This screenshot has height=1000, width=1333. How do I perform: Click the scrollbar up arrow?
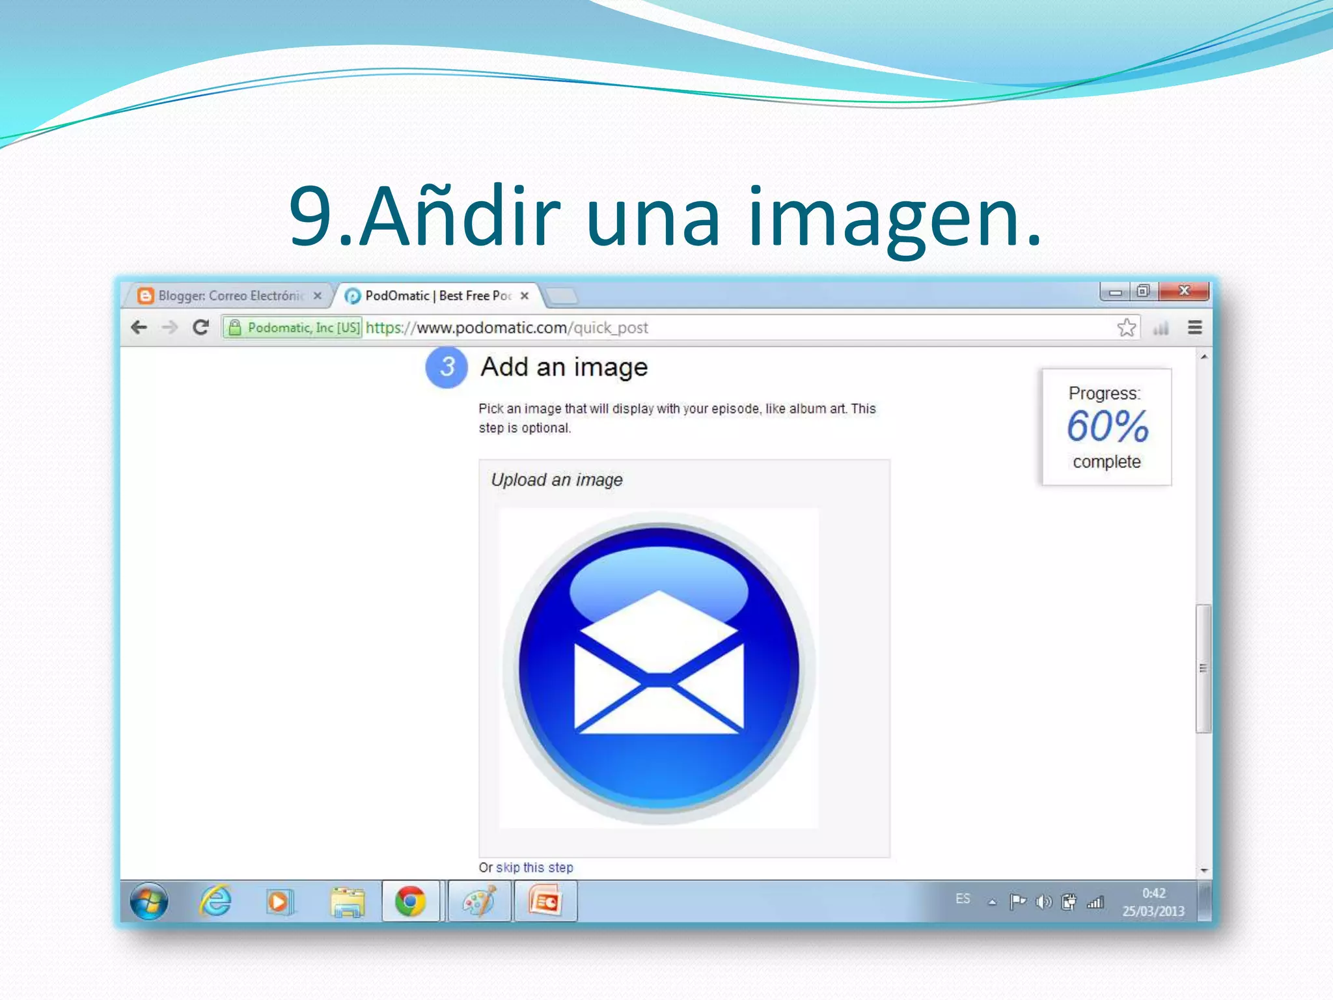(x=1204, y=357)
